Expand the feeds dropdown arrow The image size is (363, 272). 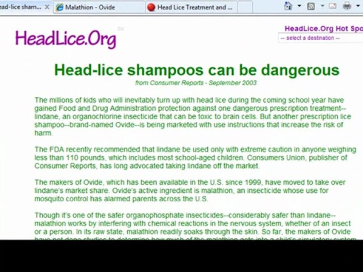coord(322,6)
